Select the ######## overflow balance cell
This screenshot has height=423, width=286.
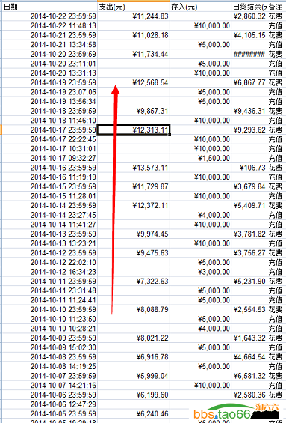(x=249, y=54)
